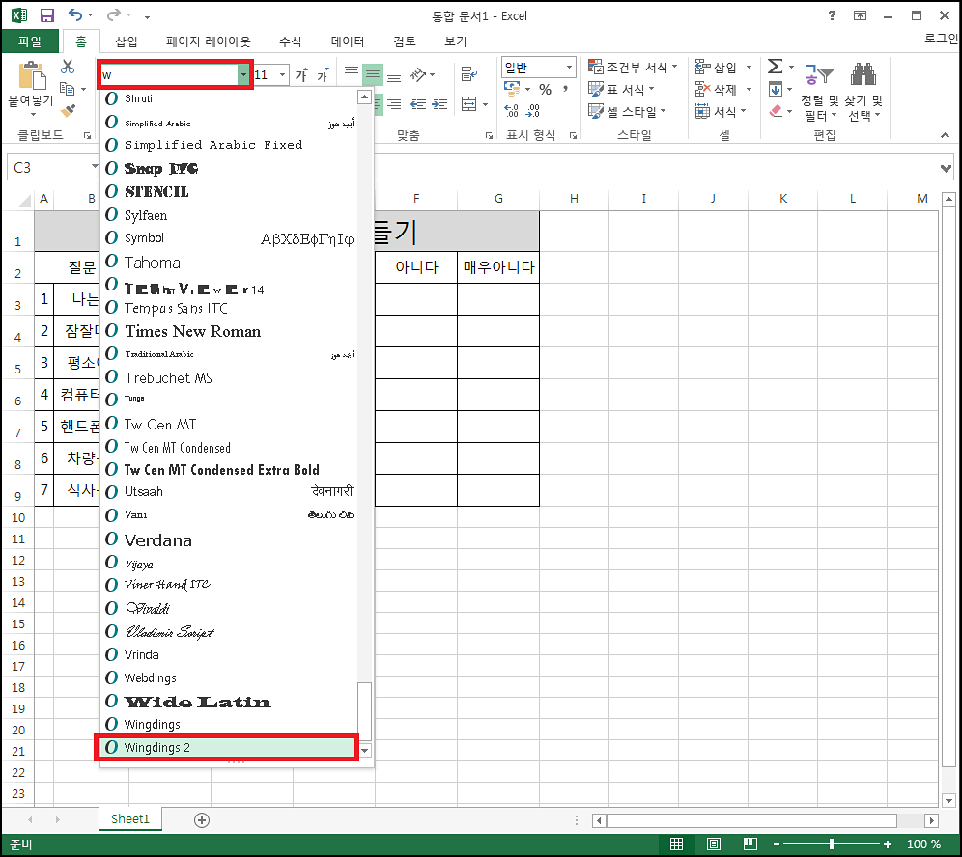The width and height of the screenshot is (962, 857).
Task: Click the Wrap Text icon
Action: coord(469,74)
